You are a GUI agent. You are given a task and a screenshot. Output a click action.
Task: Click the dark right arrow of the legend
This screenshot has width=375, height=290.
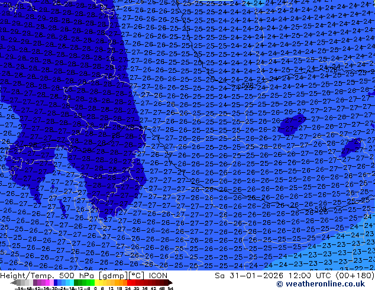click(x=170, y=282)
